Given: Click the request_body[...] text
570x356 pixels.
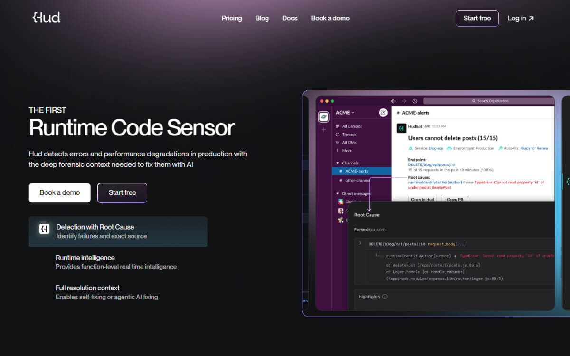Looking at the screenshot, I should tap(447, 244).
